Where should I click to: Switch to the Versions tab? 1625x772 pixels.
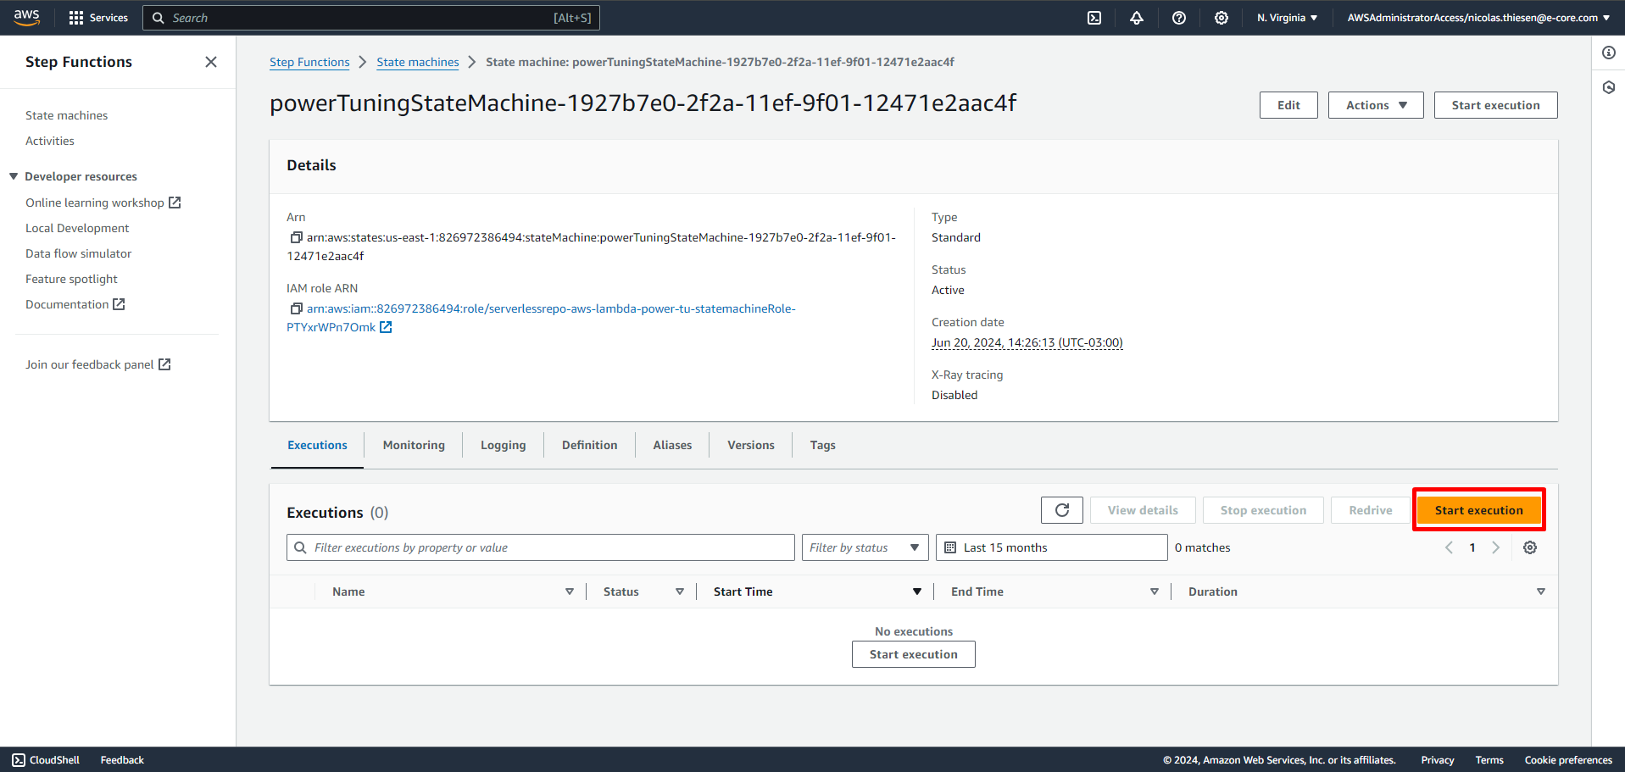(x=751, y=445)
